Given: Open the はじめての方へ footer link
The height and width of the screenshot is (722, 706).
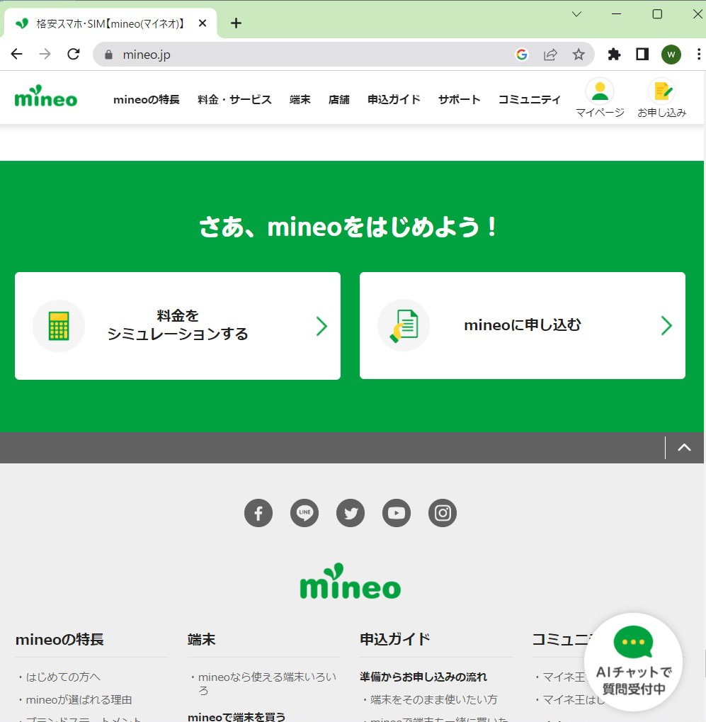Looking at the screenshot, I should (63, 677).
